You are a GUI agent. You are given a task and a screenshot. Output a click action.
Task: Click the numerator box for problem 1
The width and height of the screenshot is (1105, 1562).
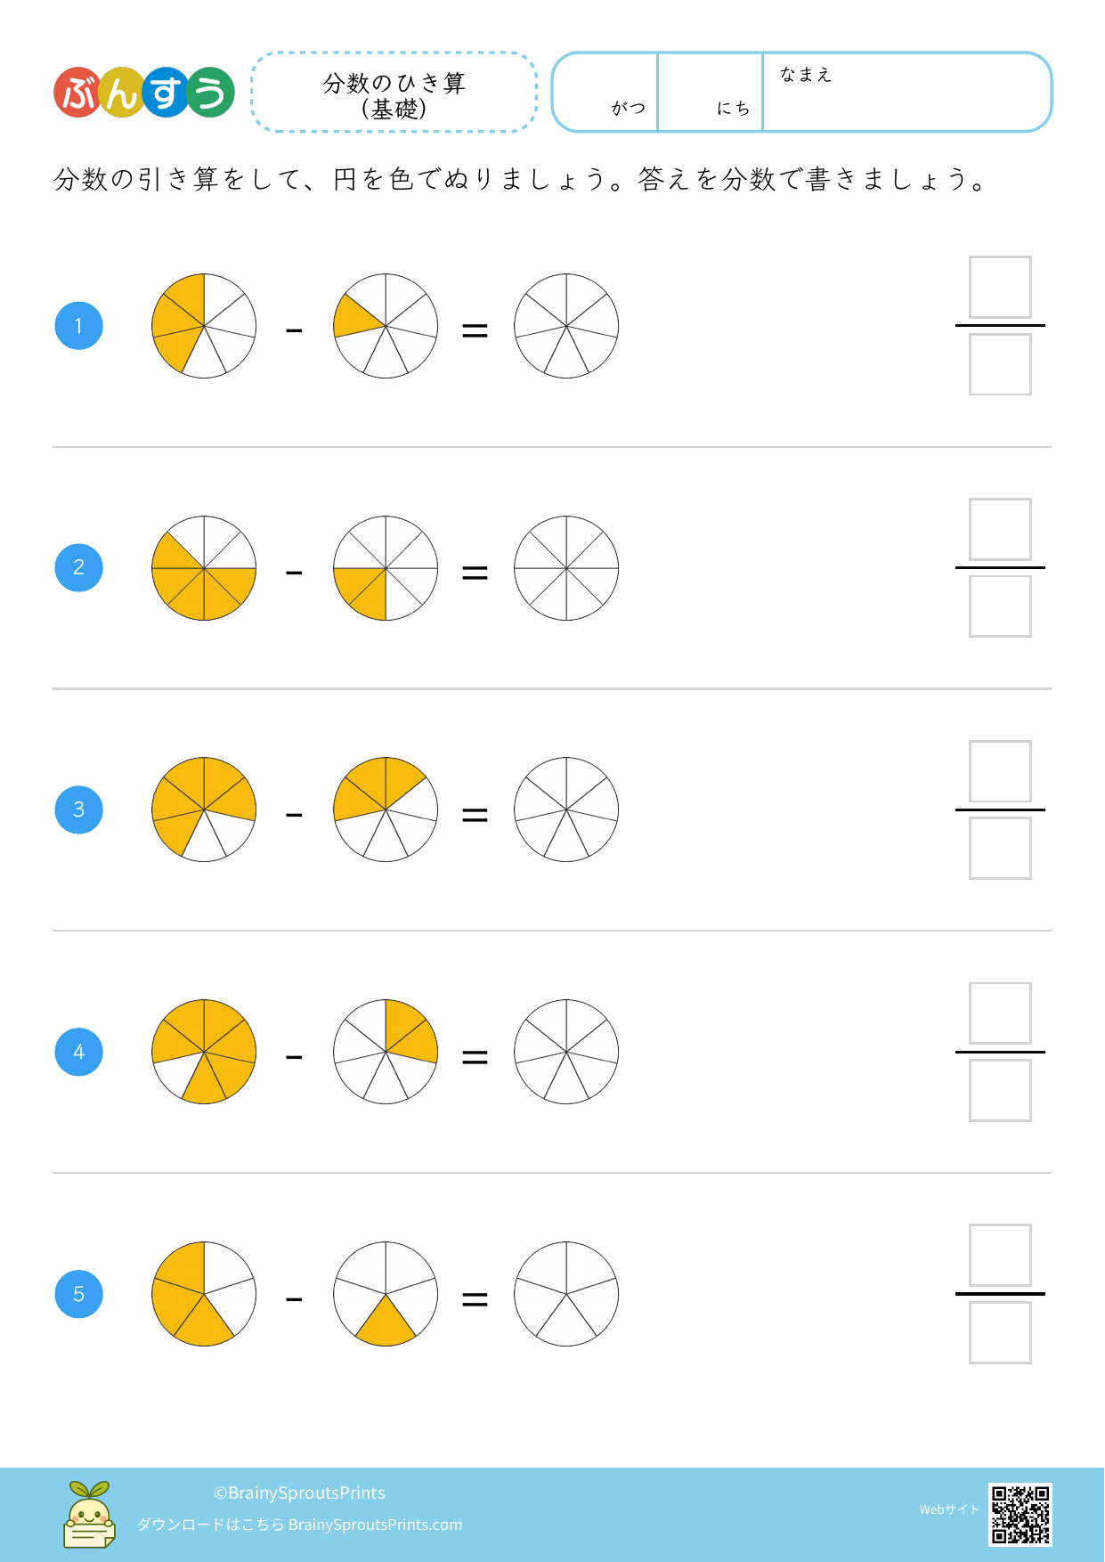pyautogui.click(x=1000, y=288)
